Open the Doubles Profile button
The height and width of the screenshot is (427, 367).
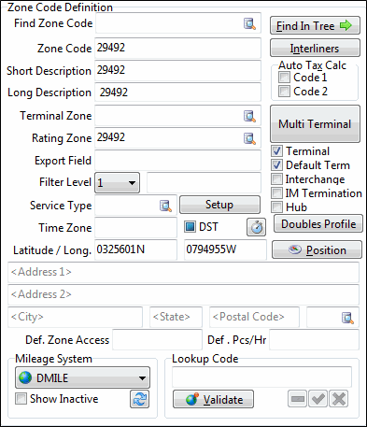click(x=318, y=223)
